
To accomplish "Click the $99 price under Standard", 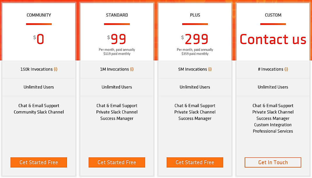I will 117,38.
